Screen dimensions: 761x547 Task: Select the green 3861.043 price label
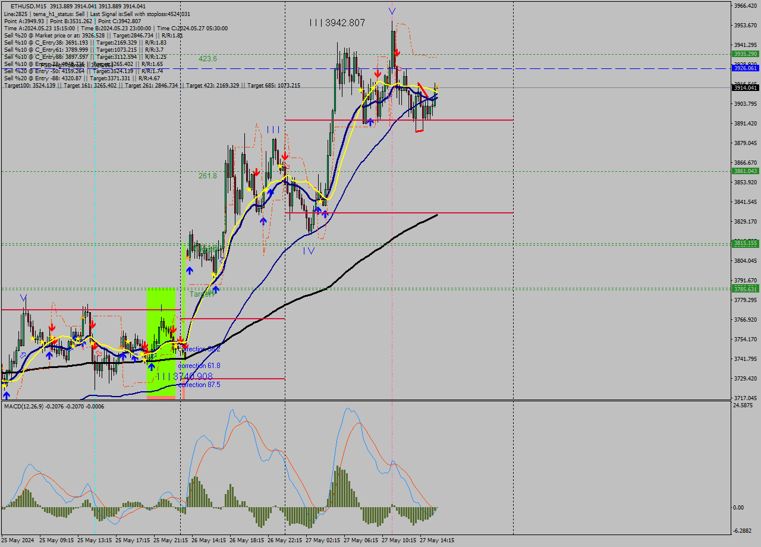[x=745, y=171]
